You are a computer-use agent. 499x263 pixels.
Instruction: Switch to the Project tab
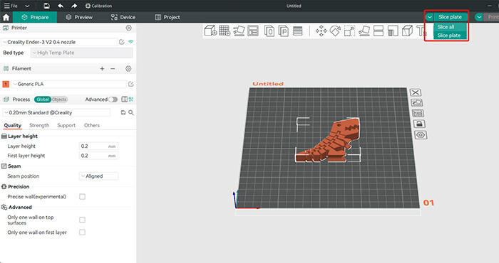pos(168,17)
